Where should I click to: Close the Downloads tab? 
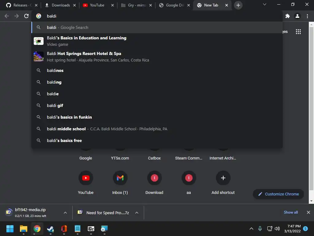tap(75, 5)
